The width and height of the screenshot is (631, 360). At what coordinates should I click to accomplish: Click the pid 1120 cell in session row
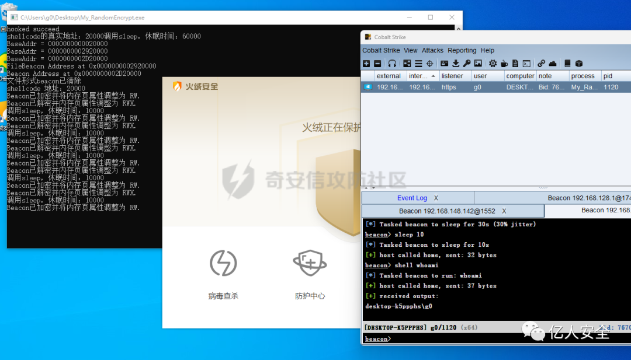pyautogui.click(x=616, y=87)
